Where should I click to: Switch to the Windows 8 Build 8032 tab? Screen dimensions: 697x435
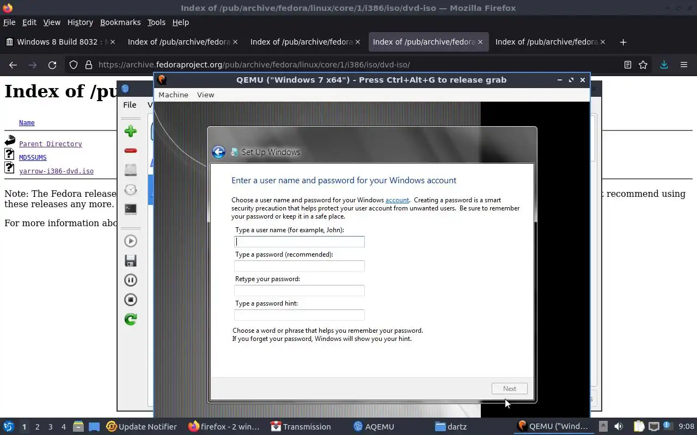tap(60, 42)
